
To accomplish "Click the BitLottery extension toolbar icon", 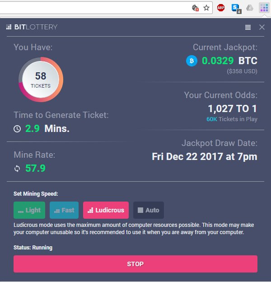I will (x=264, y=8).
